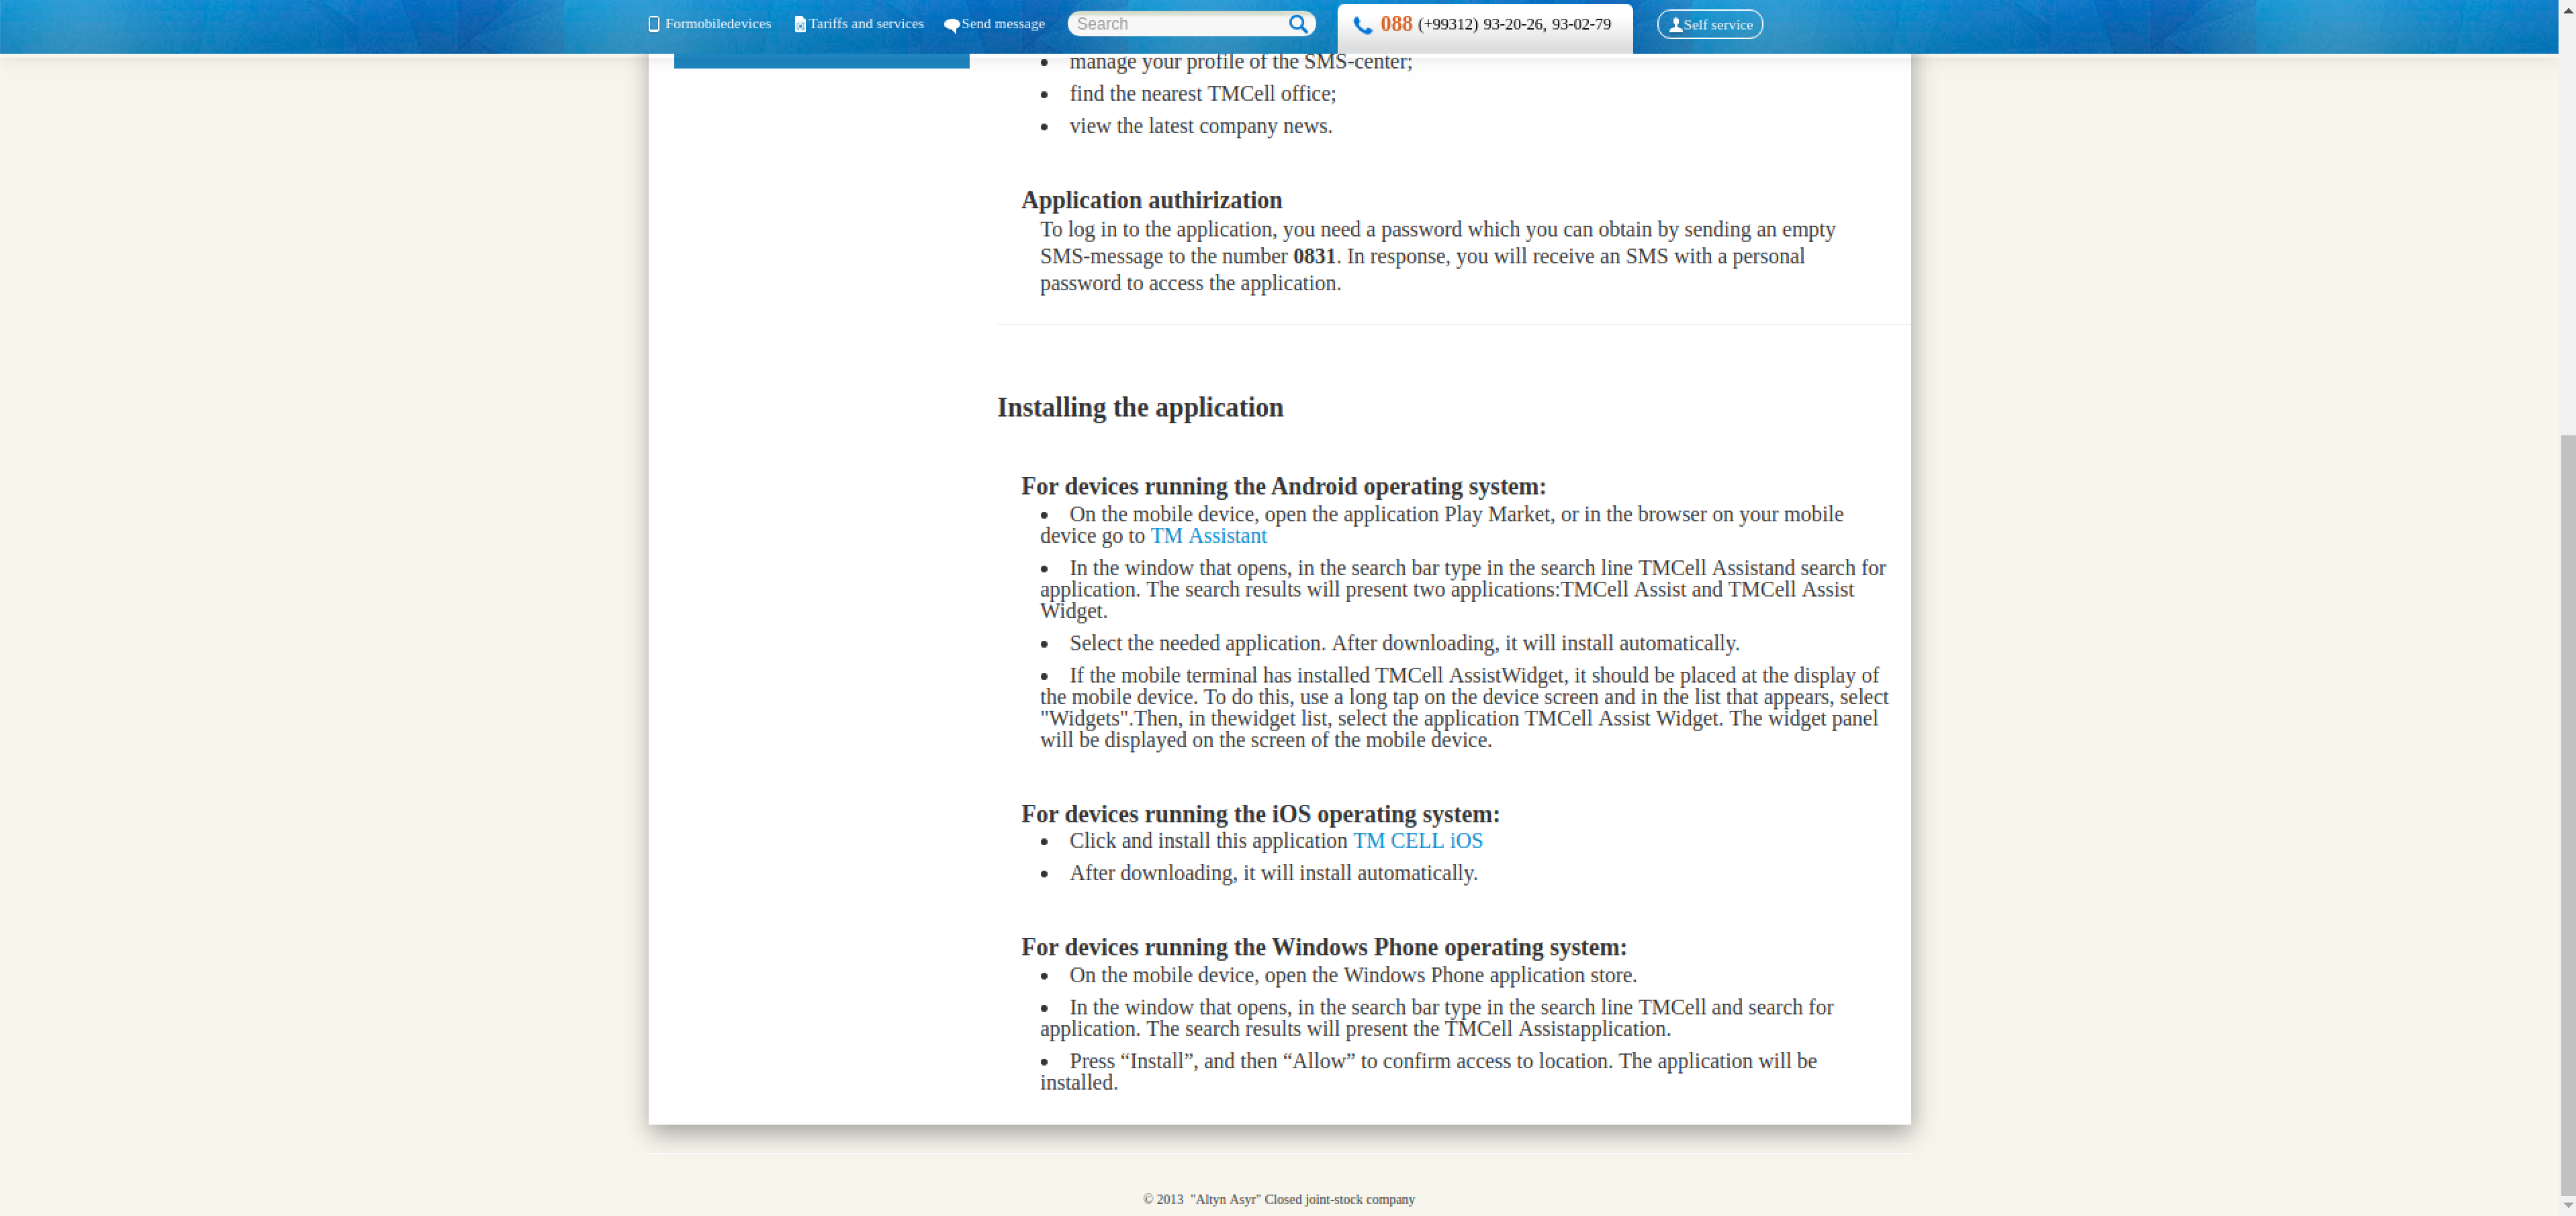Open Formobiledevices menu item
Screen dimensions: 2576x1216
(717, 24)
